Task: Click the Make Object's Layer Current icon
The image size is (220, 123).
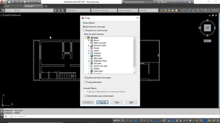Action: tap(55, 10)
